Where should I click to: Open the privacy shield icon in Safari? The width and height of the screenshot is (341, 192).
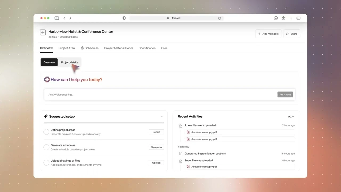124,18
